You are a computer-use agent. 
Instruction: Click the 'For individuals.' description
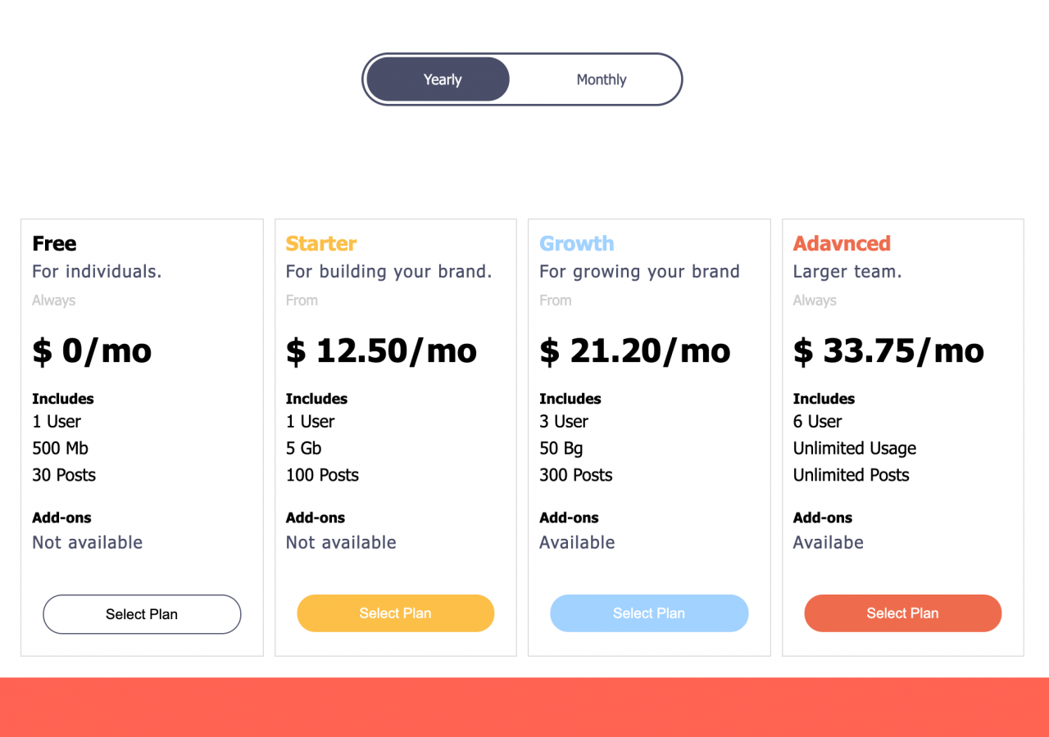coord(97,271)
